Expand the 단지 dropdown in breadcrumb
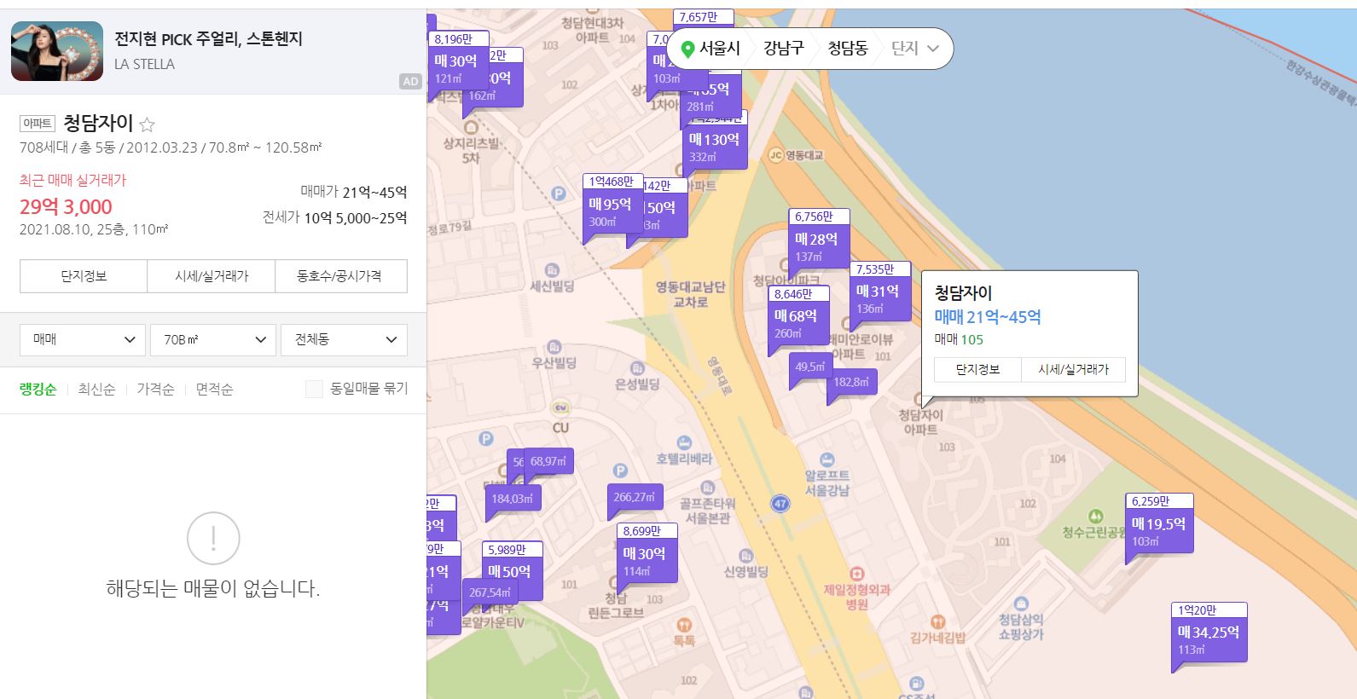Viewport: 1357px width, 699px height. (915, 49)
